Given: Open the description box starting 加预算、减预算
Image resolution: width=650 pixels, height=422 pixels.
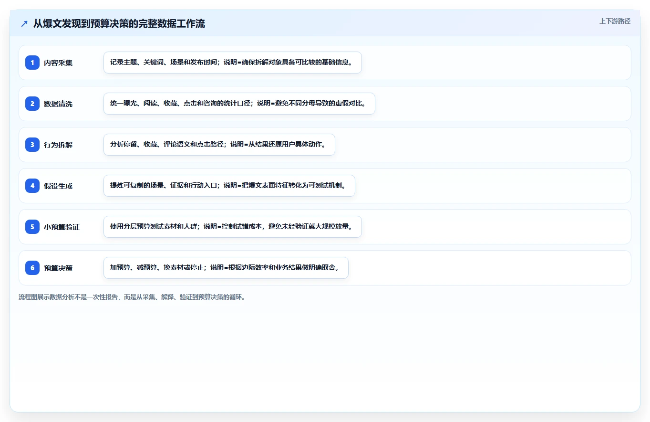Looking at the screenshot, I should [226, 268].
